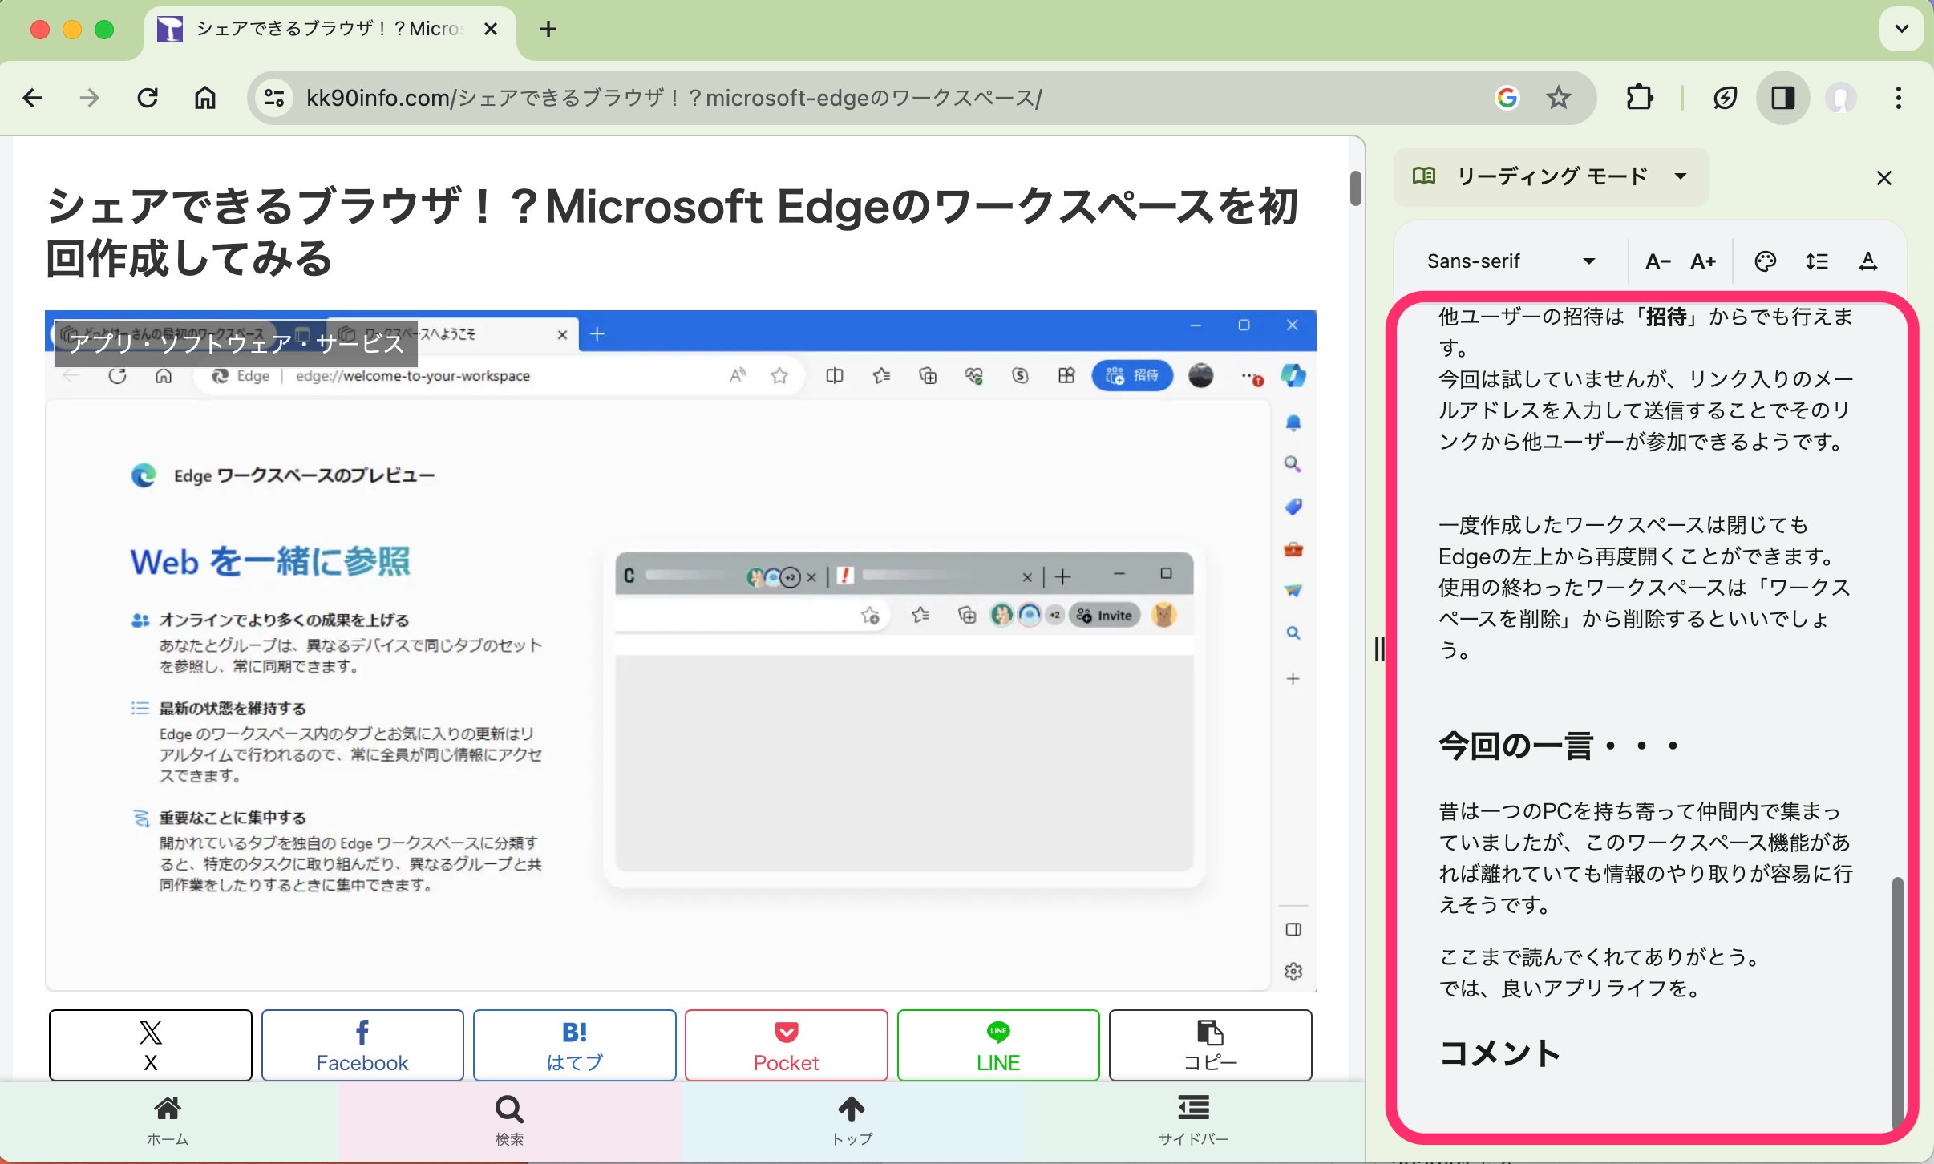Screen dimensions: 1934x1164
Task: Open Chrome's three-dot menu
Action: [1898, 98]
